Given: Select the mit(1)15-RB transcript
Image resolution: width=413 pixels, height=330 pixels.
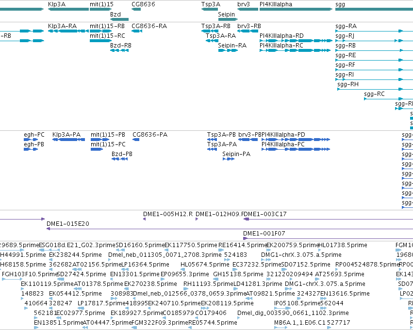Looking at the screenshot, I should (100, 31).
